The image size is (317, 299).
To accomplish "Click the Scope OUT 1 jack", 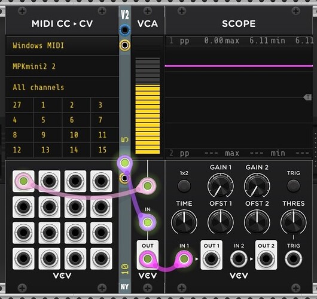I will [x=212, y=258].
